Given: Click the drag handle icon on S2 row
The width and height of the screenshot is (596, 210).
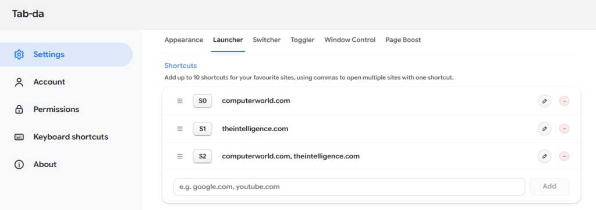Looking at the screenshot, I should point(180,156).
